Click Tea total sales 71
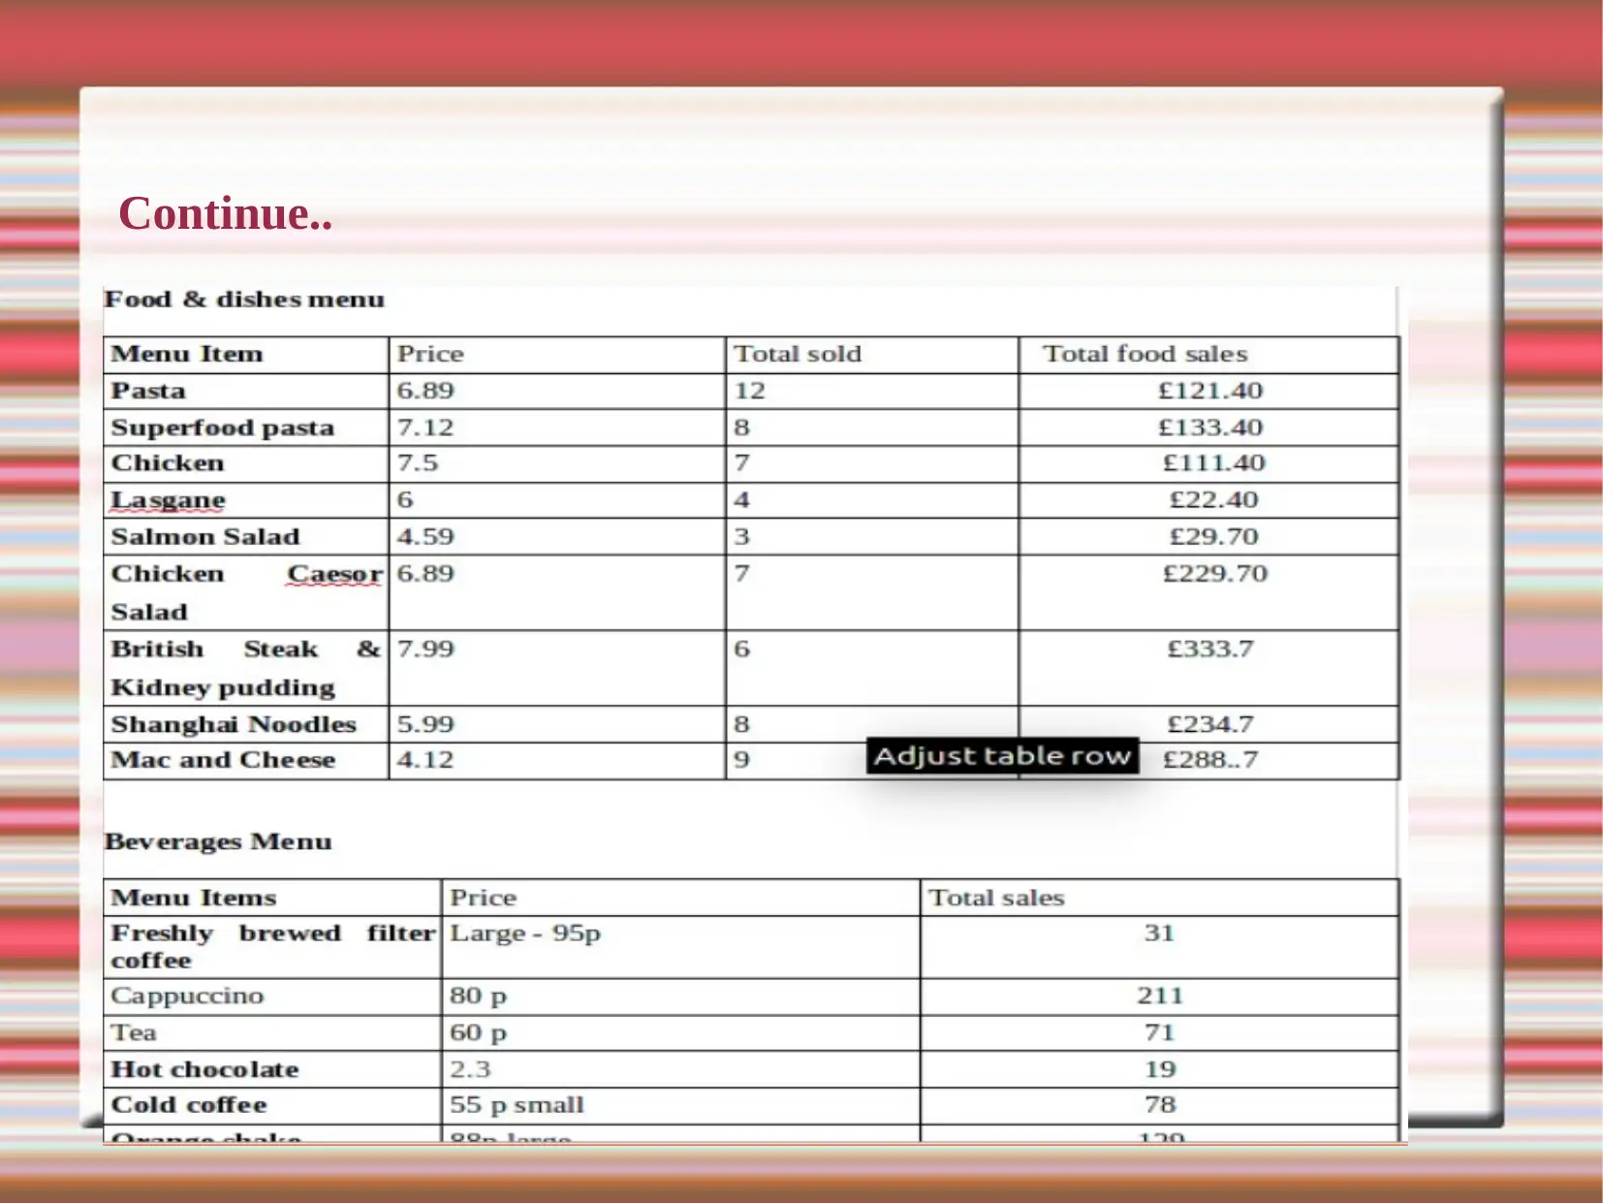This screenshot has width=1603, height=1203. 1159,1033
